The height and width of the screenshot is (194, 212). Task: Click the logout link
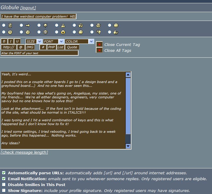point(28,8)
